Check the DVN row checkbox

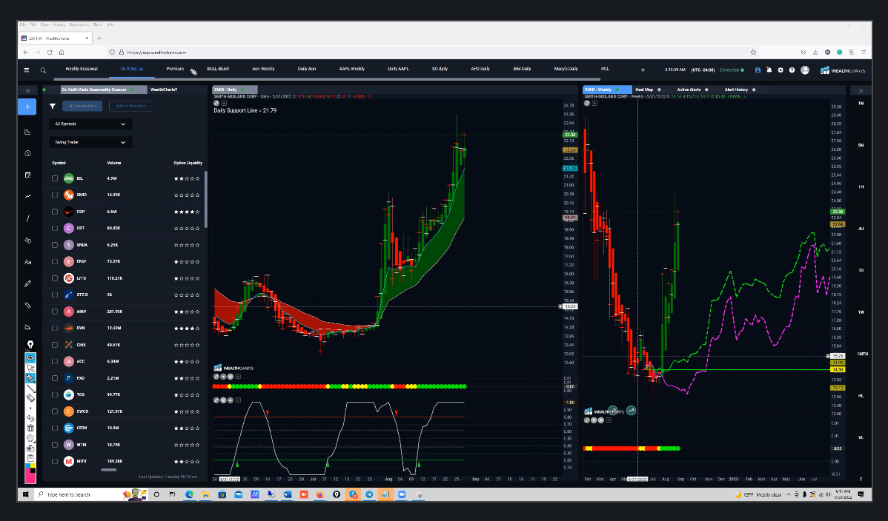tap(55, 328)
